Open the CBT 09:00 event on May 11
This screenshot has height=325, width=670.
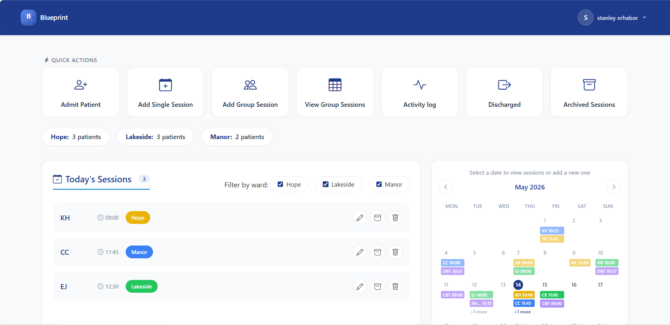(453, 295)
